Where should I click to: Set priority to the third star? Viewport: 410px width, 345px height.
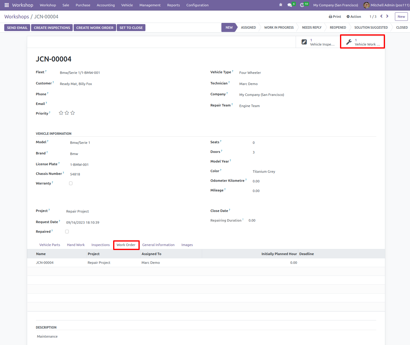(73, 113)
